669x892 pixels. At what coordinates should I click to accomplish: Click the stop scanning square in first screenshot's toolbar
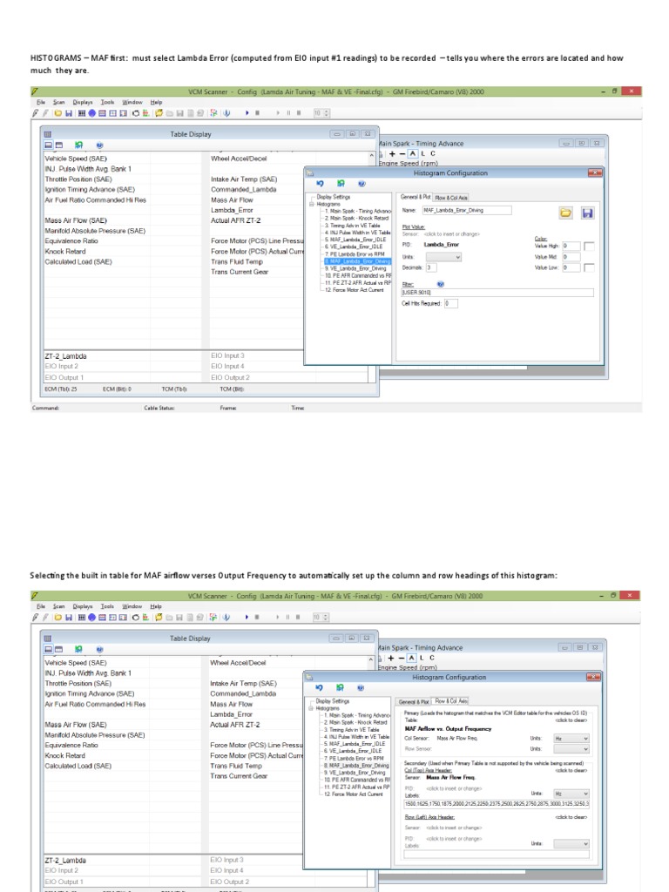click(257, 113)
